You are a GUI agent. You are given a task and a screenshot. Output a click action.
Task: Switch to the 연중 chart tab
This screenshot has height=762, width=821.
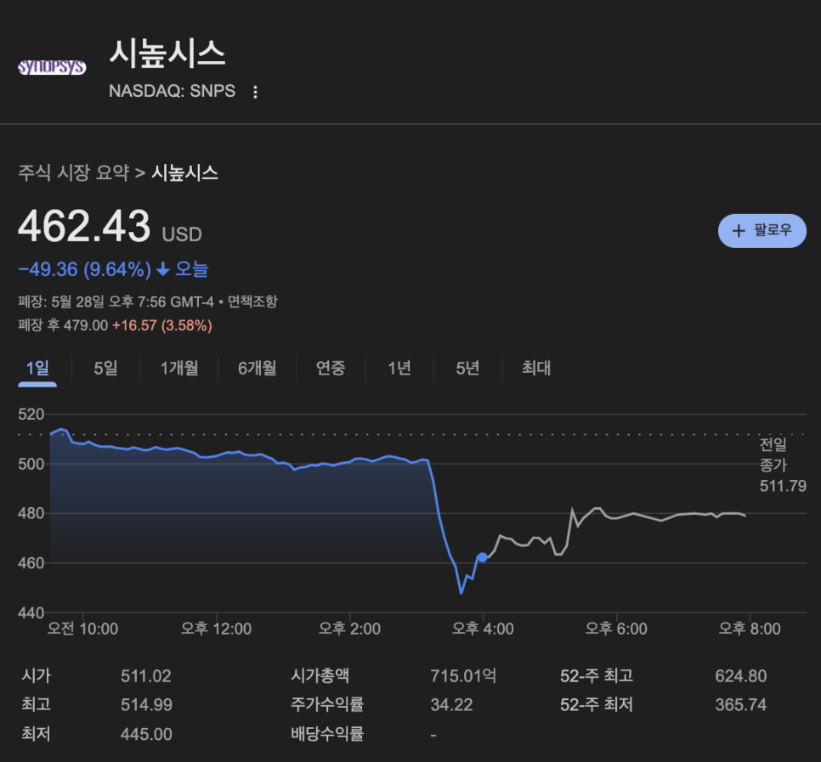pyautogui.click(x=331, y=368)
